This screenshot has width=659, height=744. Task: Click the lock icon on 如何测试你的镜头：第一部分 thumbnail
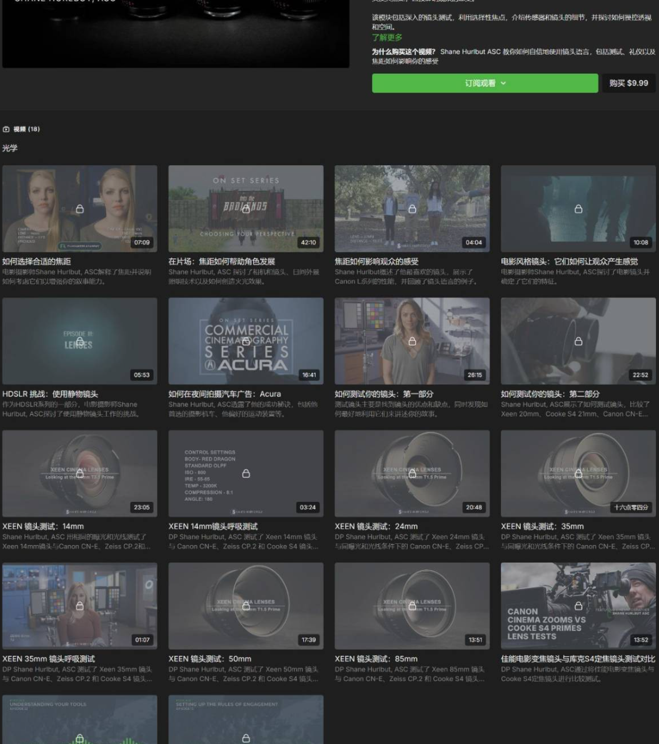412,341
